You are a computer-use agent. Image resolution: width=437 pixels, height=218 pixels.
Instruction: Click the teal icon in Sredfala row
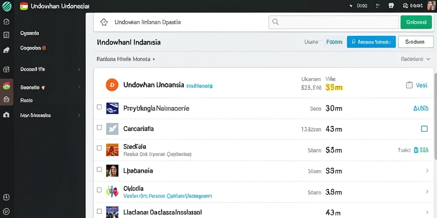click(416, 150)
